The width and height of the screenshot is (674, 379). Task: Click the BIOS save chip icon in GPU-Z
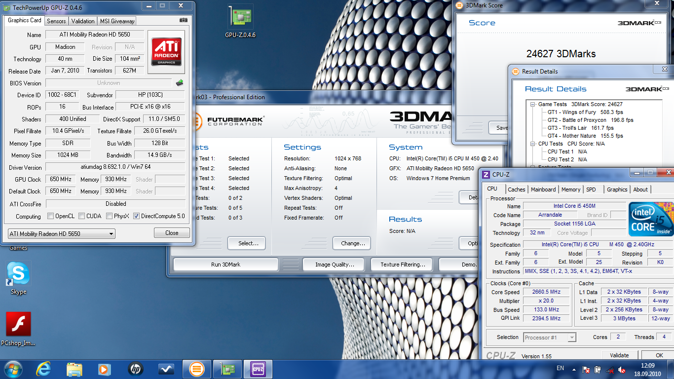[x=180, y=83]
